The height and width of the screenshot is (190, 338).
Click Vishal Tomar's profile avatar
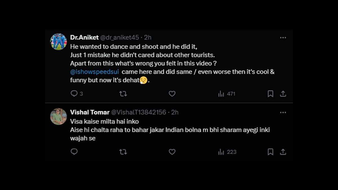coord(59,117)
